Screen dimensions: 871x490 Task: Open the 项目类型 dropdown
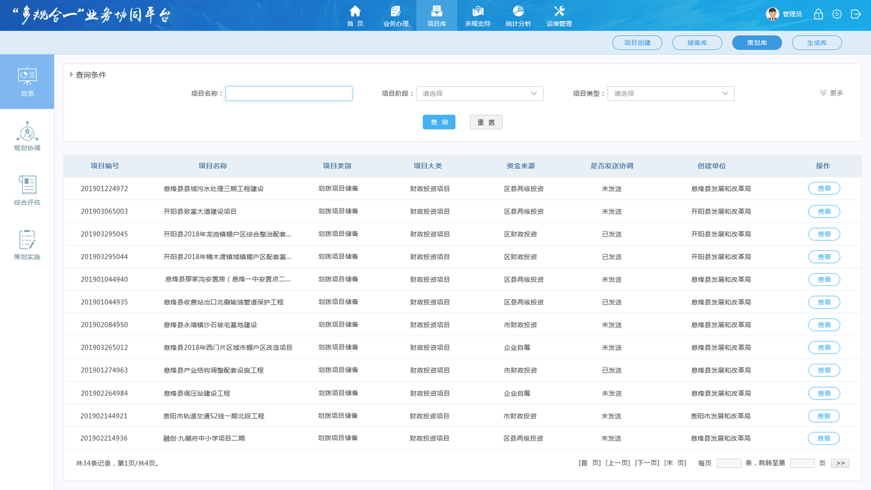671,93
